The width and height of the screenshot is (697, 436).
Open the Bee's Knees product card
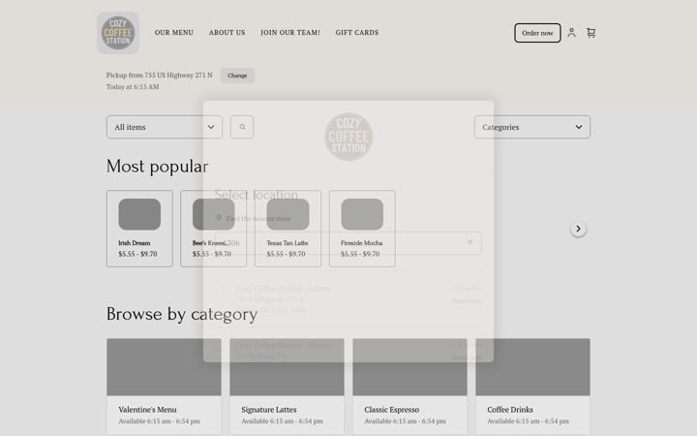pyautogui.click(x=213, y=229)
